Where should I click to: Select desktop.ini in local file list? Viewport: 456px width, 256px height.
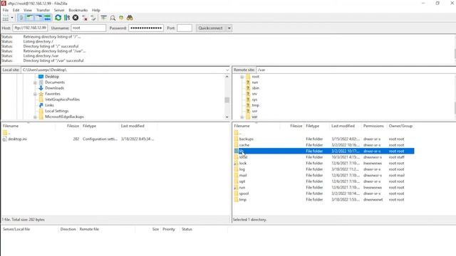pyautogui.click(x=17, y=139)
